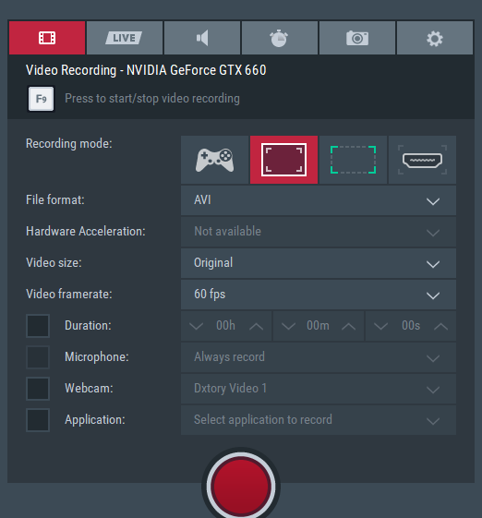Open the camera screenshot tab
Viewport: 482px width, 518px height.
(357, 38)
